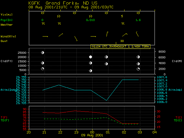The height and width of the screenshot is (138, 184).
Task: Select the wind barb at 03 UTC
Action: [137, 34]
